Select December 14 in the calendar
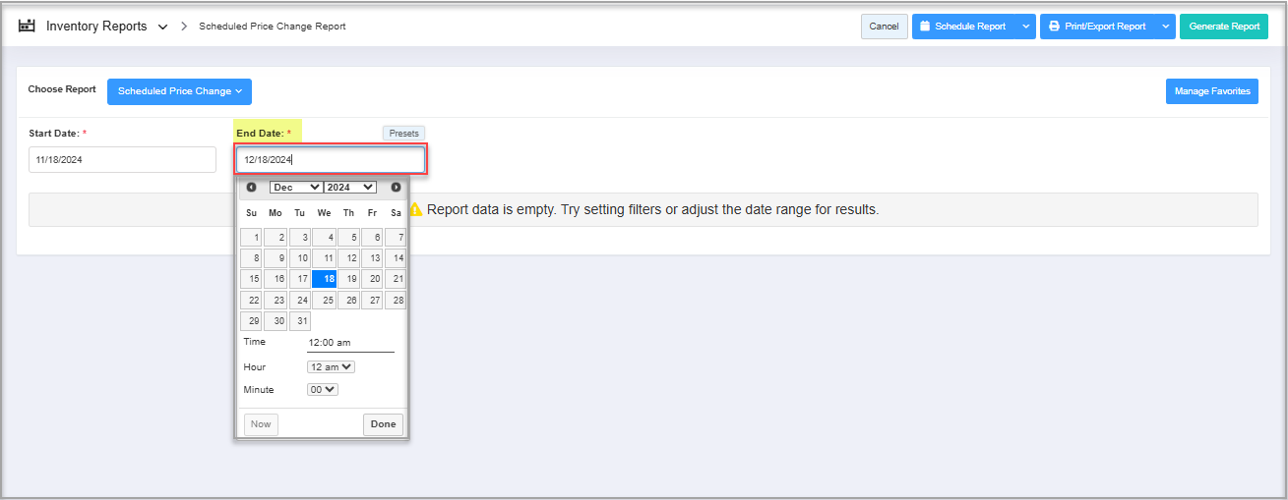The image size is (1288, 500). (x=396, y=258)
